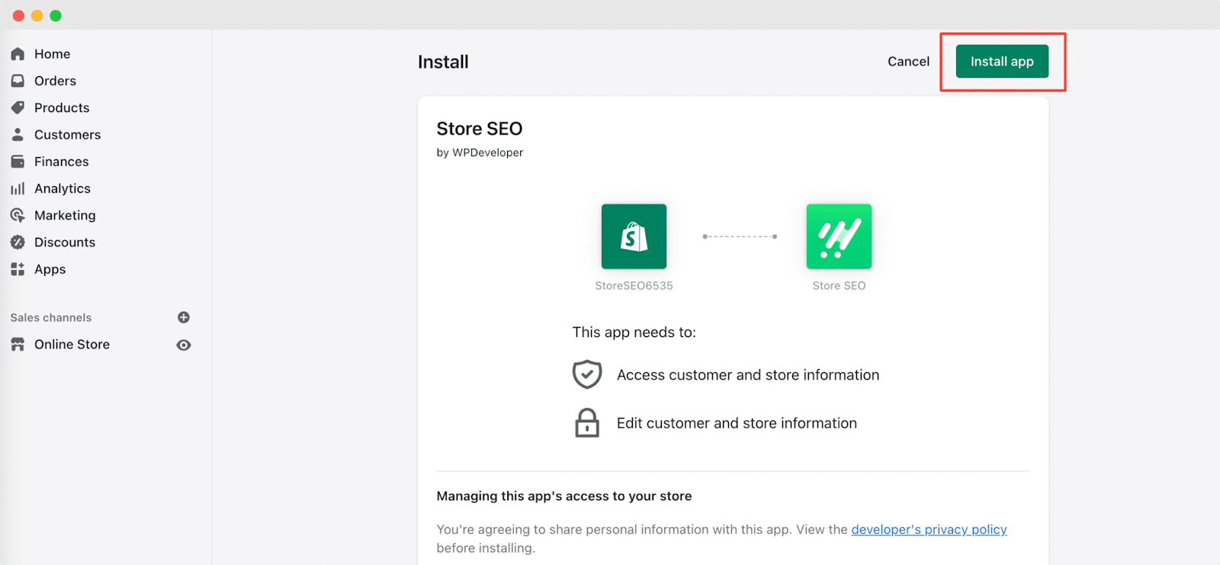The width and height of the screenshot is (1220, 565).
Task: Click the Orders inbox icon
Action: [18, 81]
